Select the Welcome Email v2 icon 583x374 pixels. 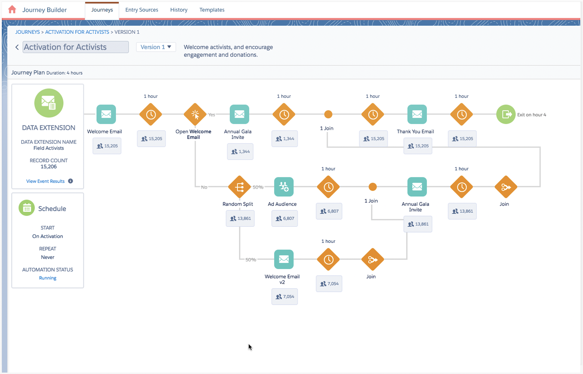[284, 259]
